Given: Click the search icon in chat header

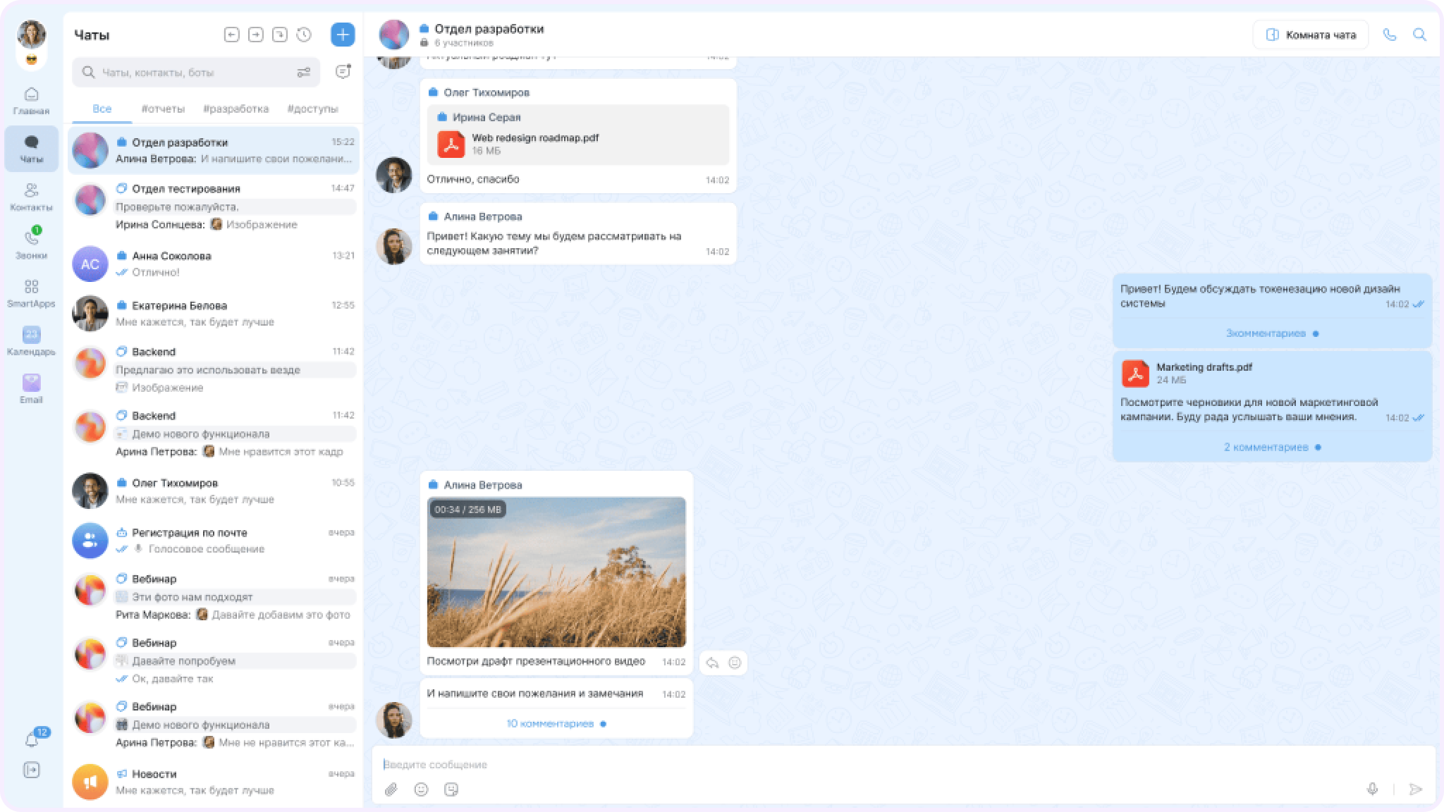Looking at the screenshot, I should (1420, 35).
